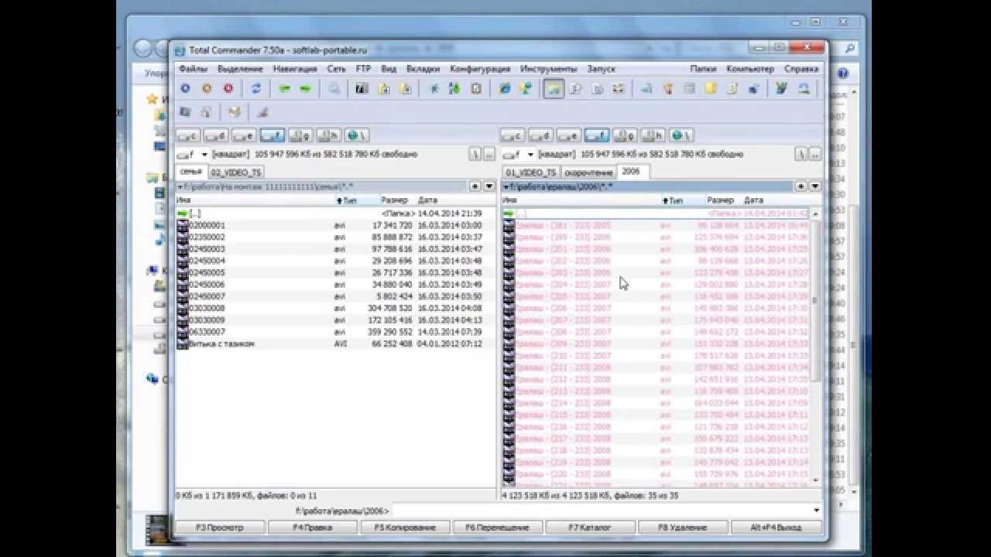Toggle active drive f in right bar
Screen dimensions: 991x557
pyautogui.click(x=596, y=135)
